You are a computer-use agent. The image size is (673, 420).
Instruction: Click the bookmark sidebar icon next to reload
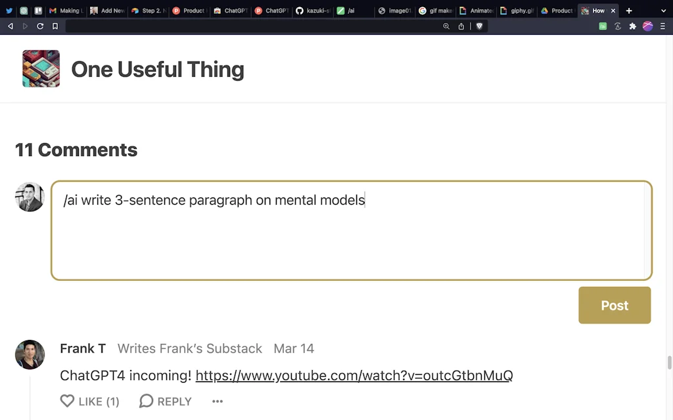(55, 26)
